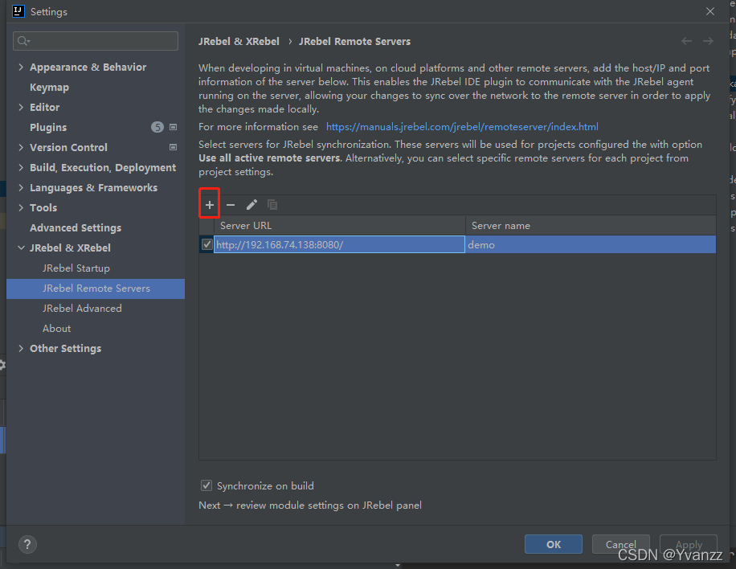Click the Apply button
Viewport: 736px width, 569px height.
pos(689,544)
